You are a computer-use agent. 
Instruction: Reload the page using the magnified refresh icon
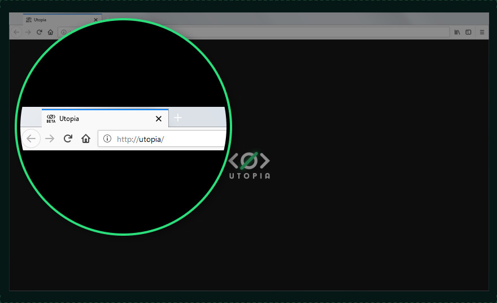coord(68,138)
